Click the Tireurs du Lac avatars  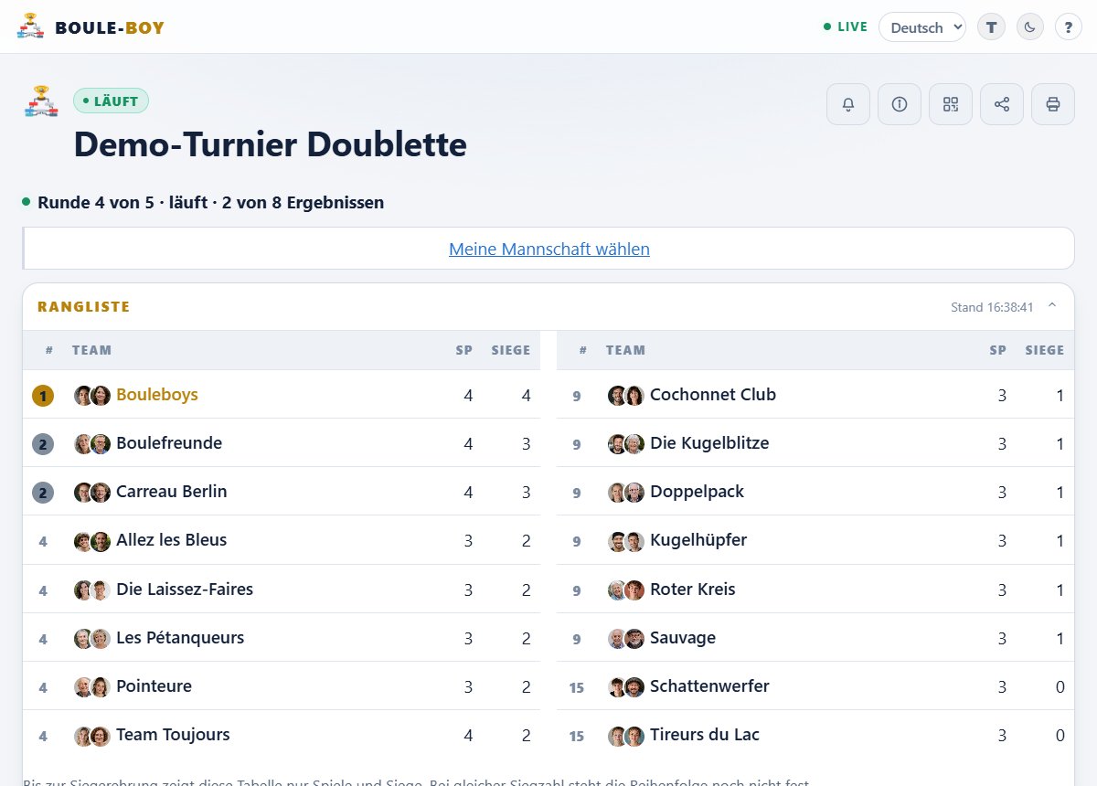pos(626,735)
